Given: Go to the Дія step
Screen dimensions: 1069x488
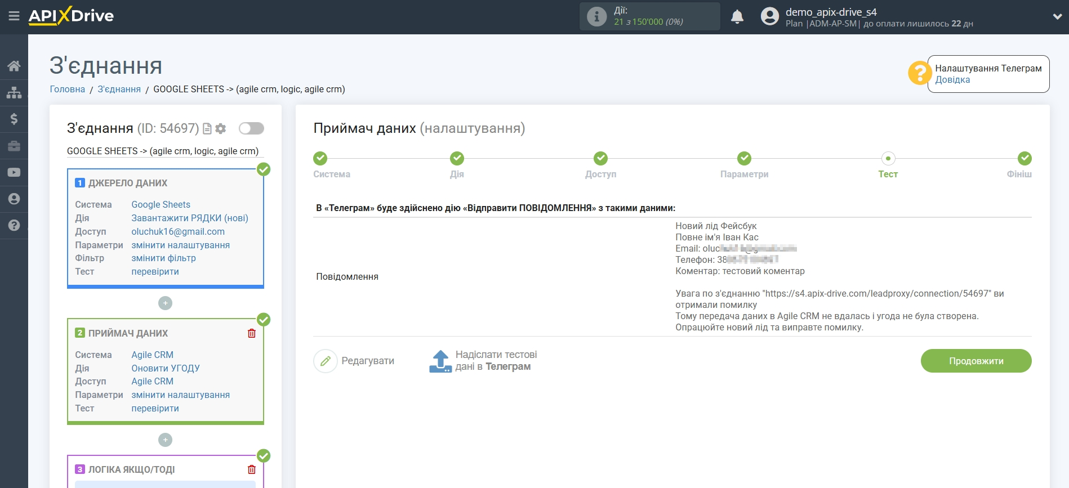Looking at the screenshot, I should 457,158.
